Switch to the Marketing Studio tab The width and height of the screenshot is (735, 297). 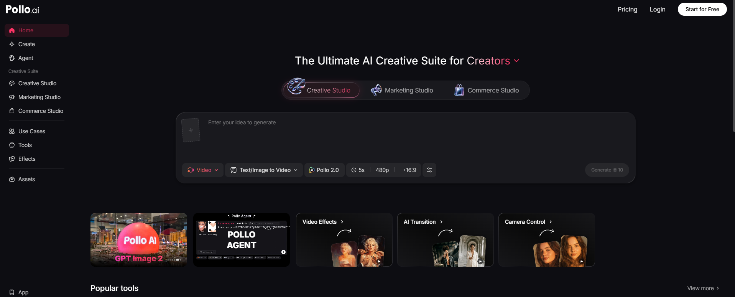point(402,90)
